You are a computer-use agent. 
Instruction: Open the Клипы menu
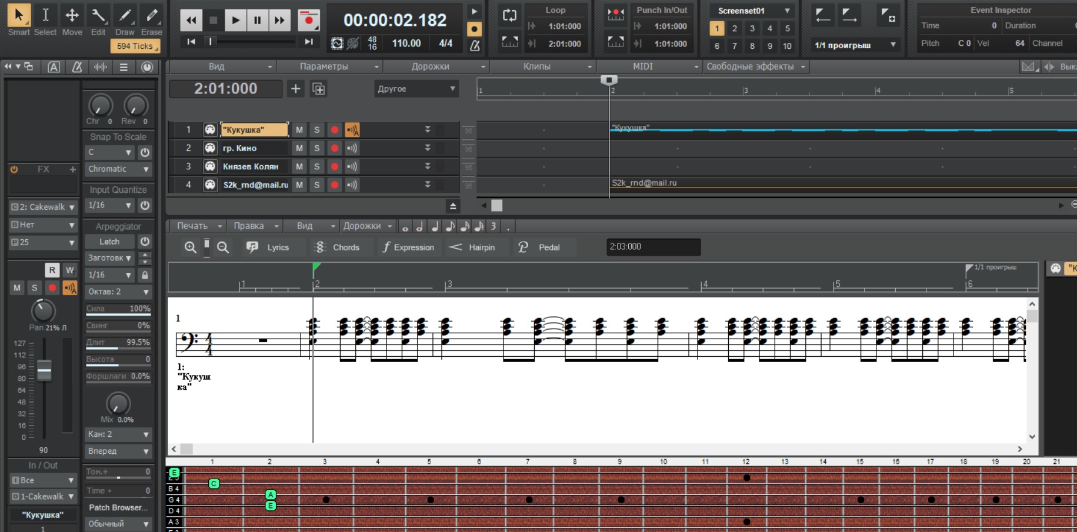pyautogui.click(x=542, y=66)
